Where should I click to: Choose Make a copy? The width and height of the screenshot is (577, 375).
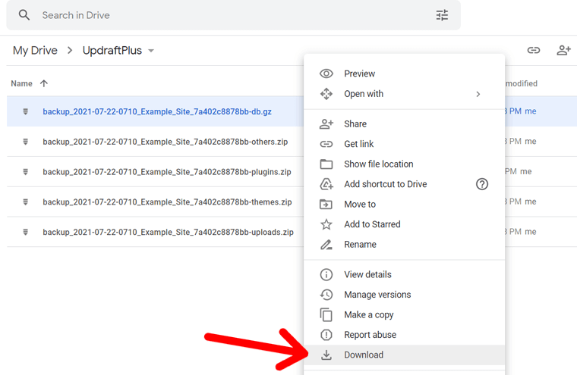tap(404, 314)
